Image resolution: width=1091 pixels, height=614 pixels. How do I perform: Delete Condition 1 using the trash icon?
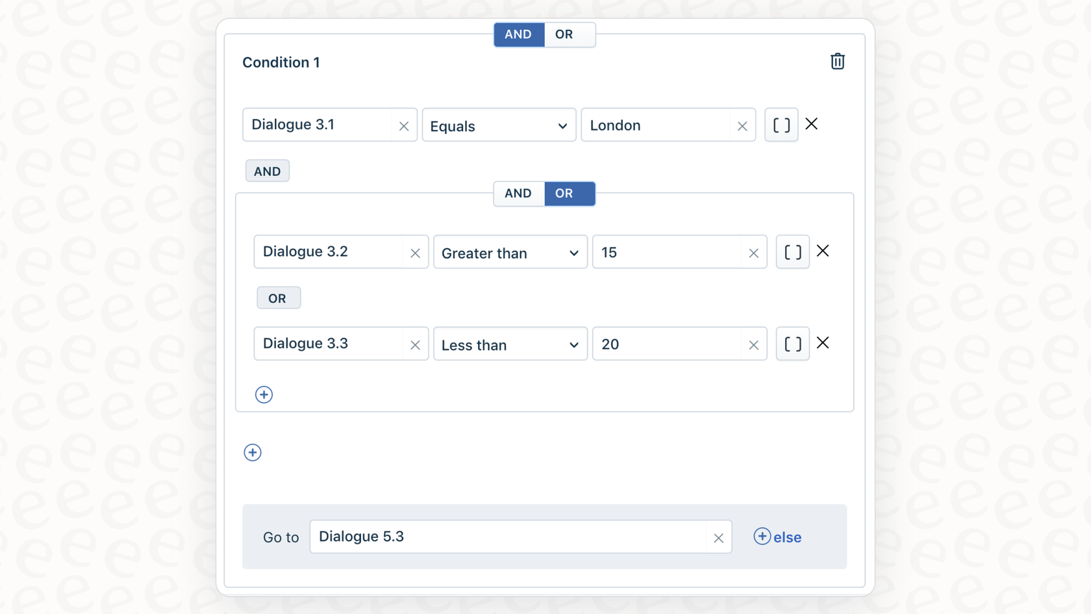[837, 61]
